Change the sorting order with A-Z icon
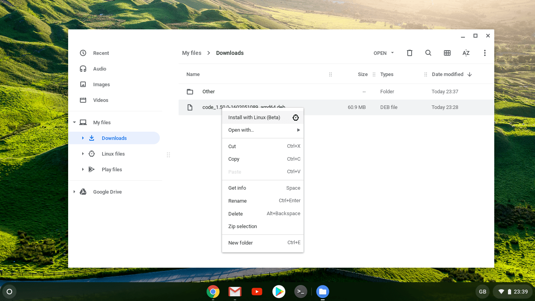This screenshot has width=535, height=301. coord(466,53)
